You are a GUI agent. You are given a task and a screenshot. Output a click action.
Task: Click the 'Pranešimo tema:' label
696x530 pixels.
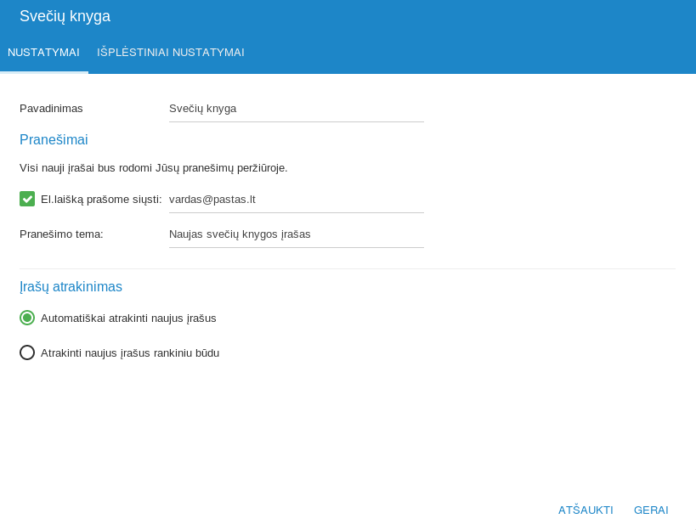pos(61,234)
